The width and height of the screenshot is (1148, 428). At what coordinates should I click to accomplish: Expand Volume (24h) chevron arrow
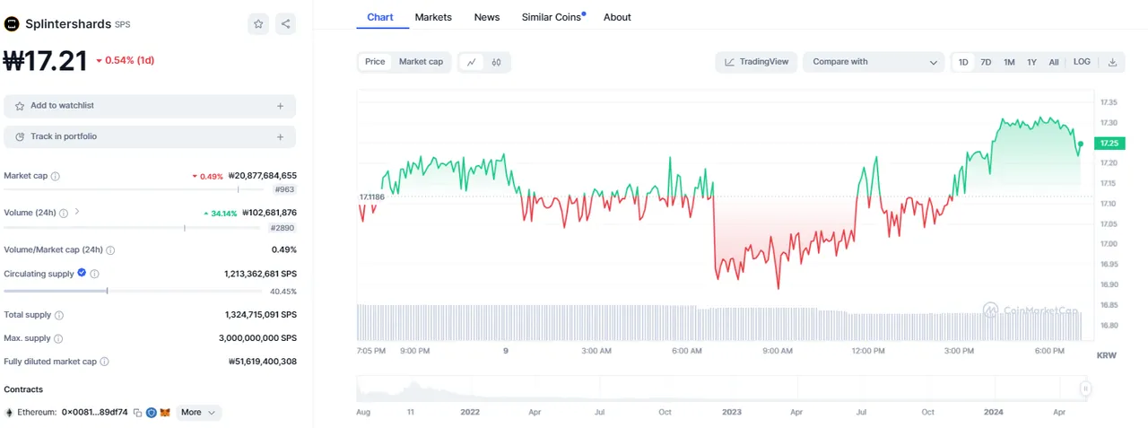click(77, 213)
